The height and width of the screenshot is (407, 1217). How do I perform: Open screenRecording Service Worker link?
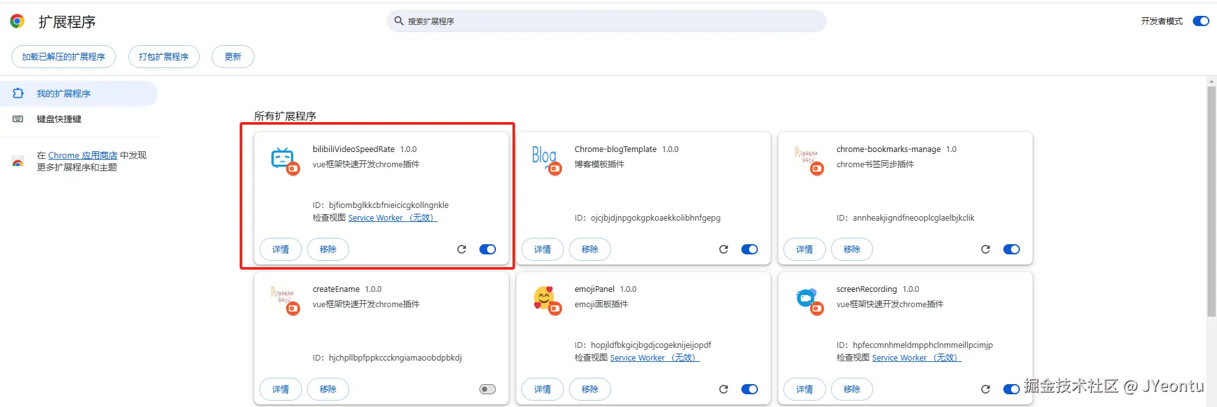917,357
